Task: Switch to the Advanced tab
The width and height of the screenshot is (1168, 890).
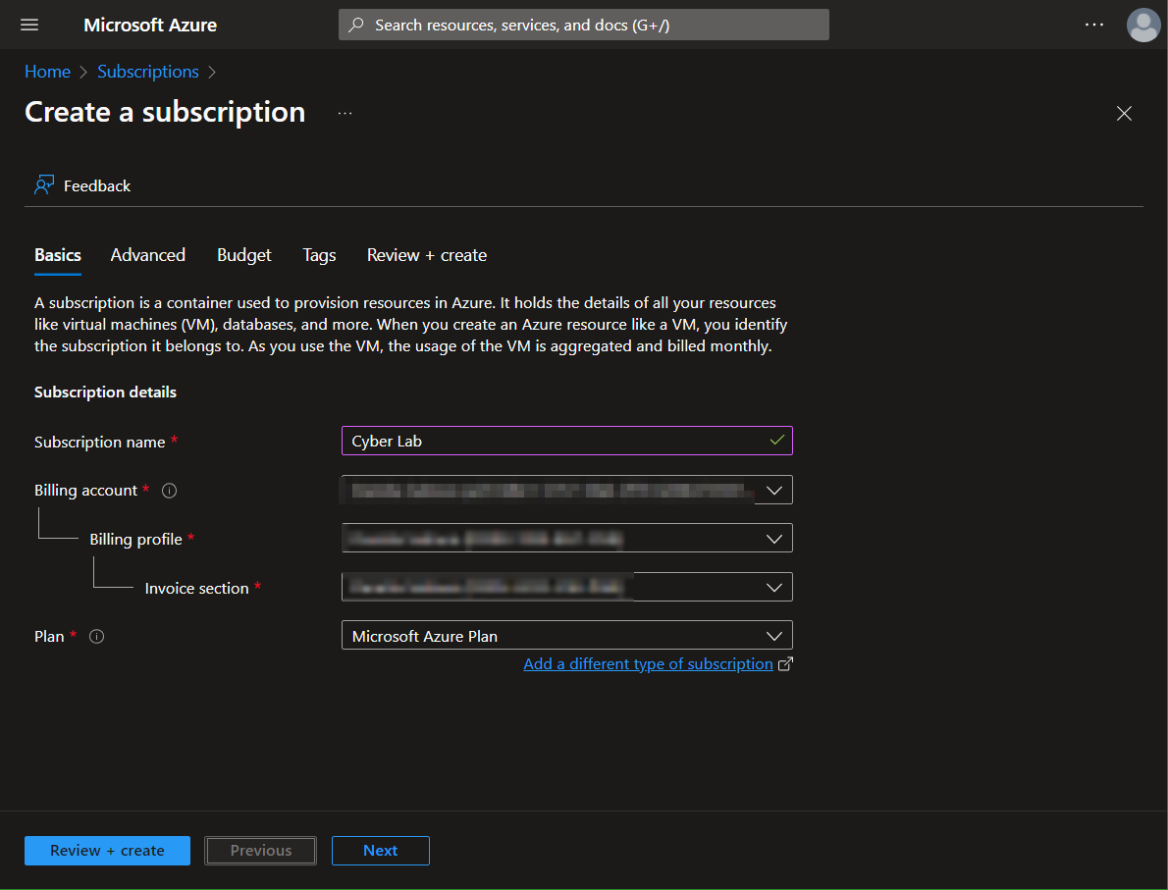Action: [x=148, y=255]
